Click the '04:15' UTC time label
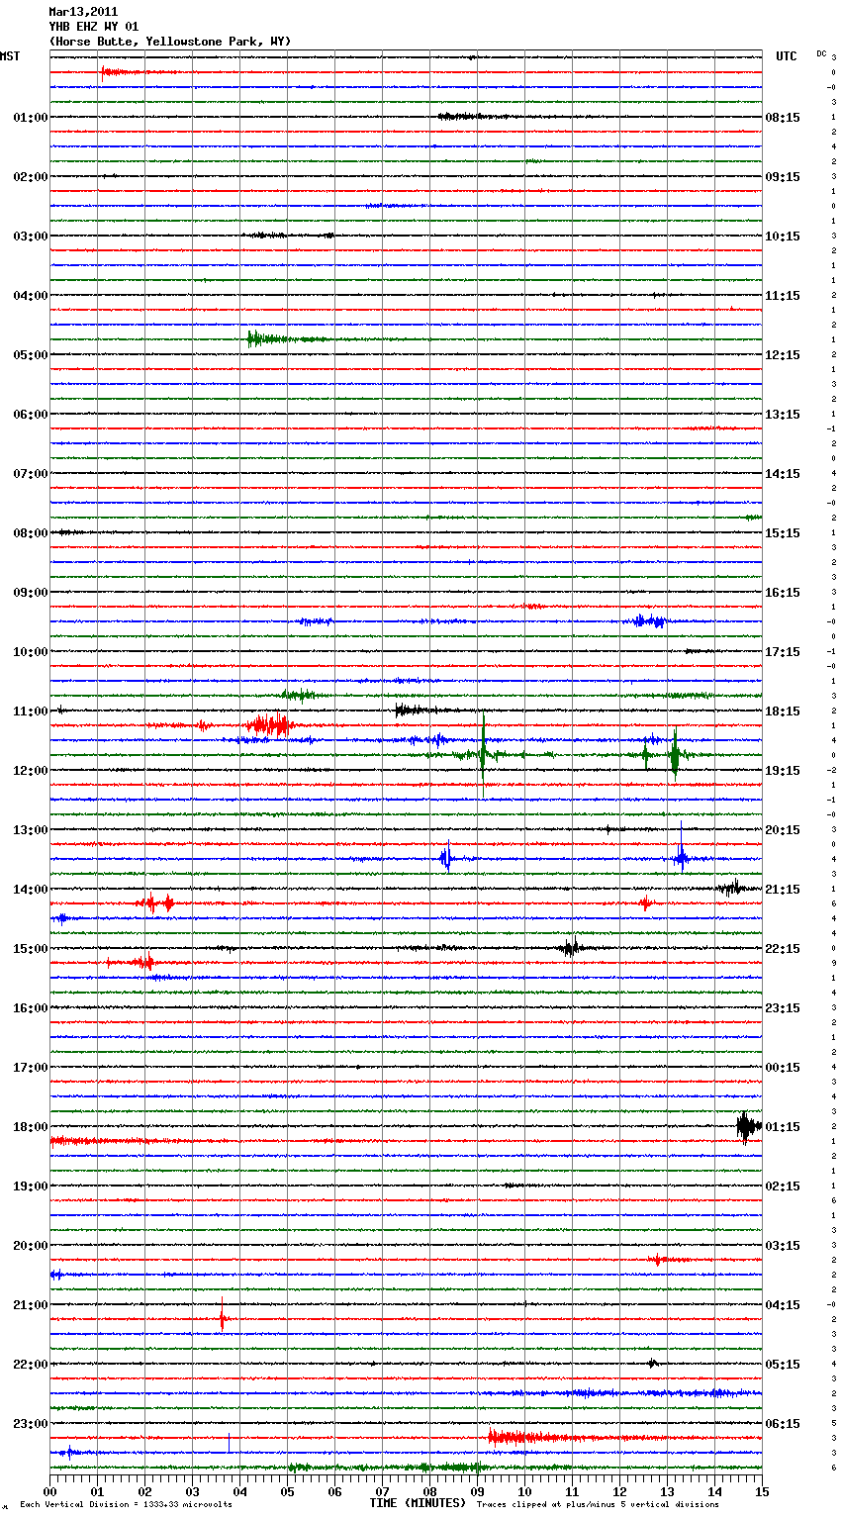841x1518 pixels. coord(783,1305)
